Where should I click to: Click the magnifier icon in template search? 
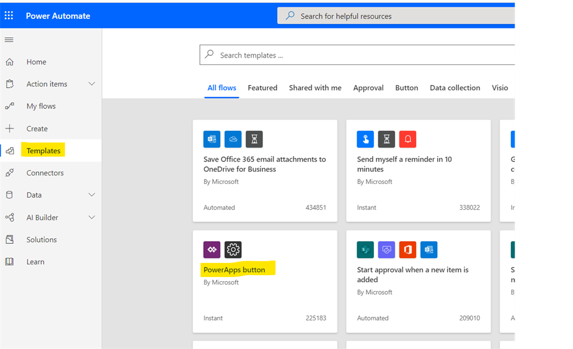(x=209, y=54)
